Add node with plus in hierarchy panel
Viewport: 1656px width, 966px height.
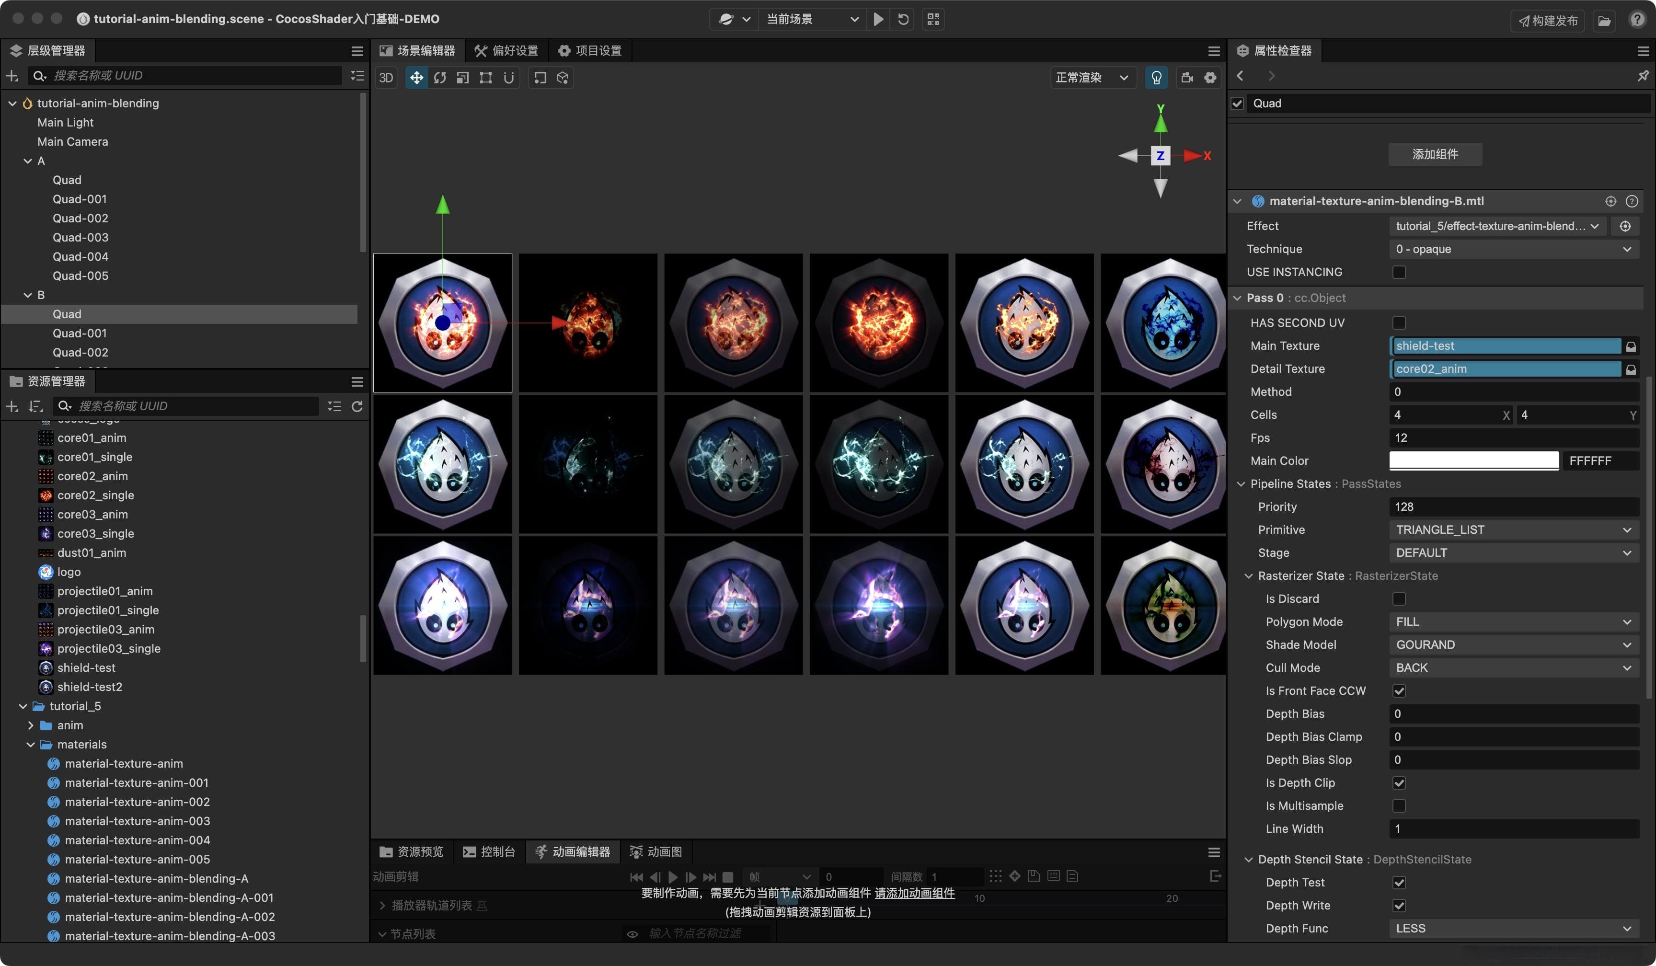[12, 76]
